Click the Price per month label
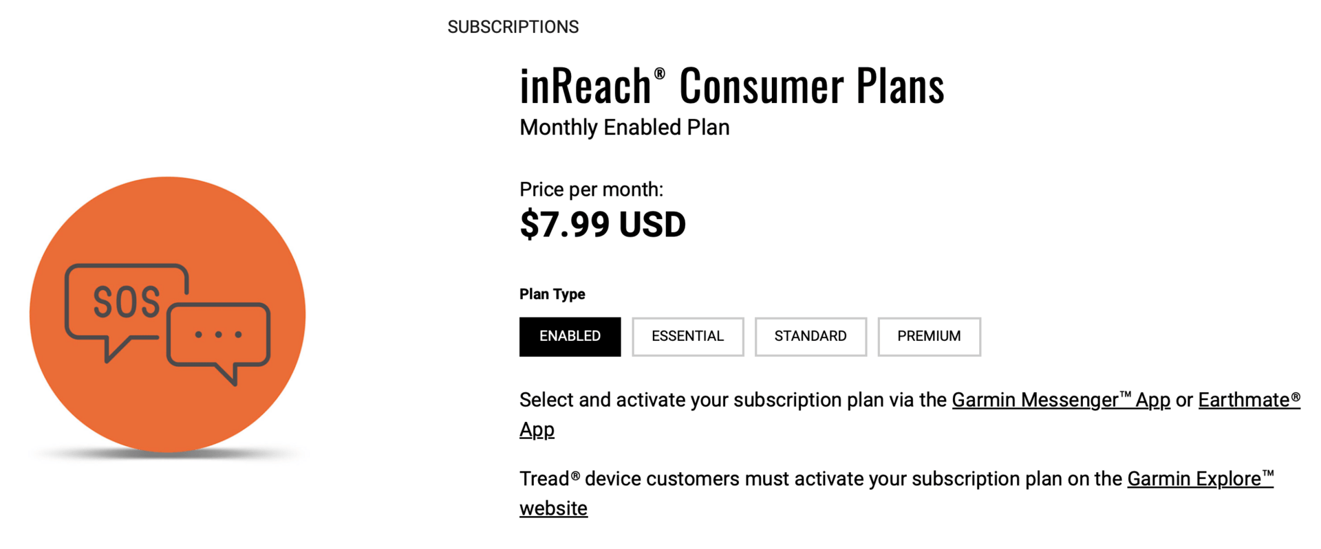Viewport: 1321px width, 549px height. pyautogui.click(x=591, y=190)
